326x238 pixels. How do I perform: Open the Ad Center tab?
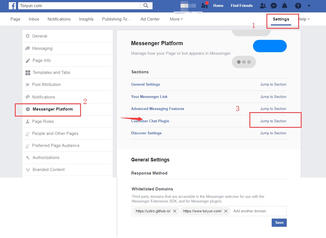click(x=150, y=19)
